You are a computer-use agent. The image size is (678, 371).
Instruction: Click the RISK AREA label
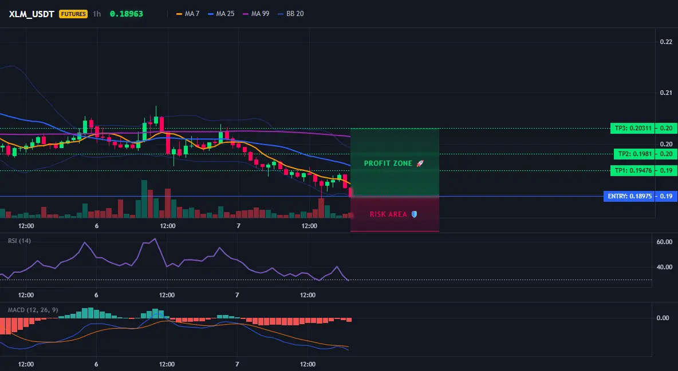pos(388,214)
